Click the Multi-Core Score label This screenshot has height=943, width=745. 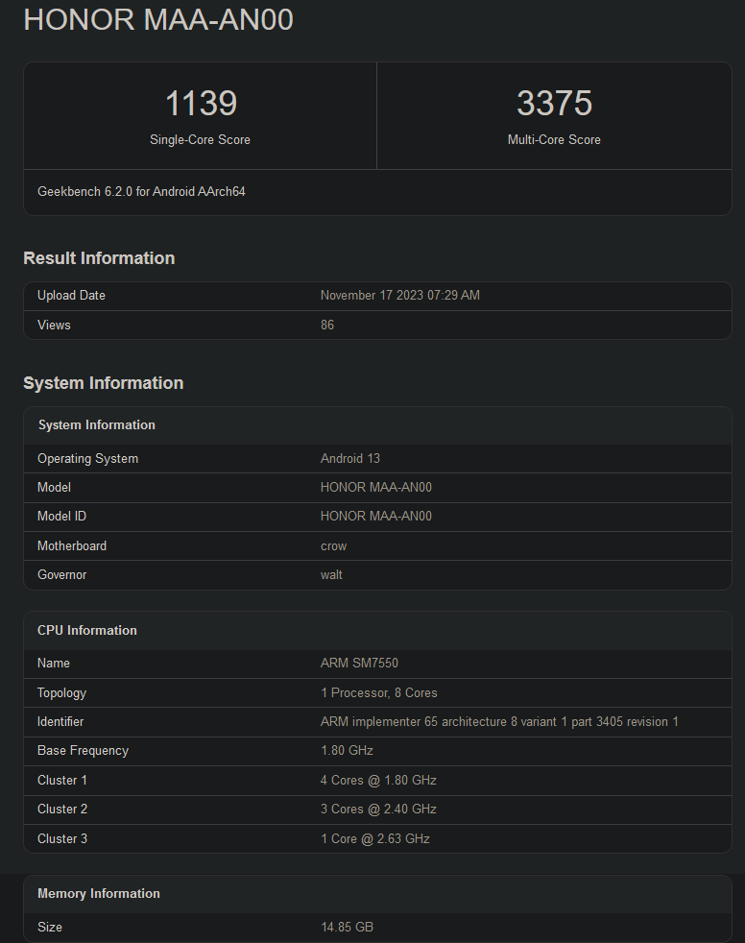[x=554, y=140]
